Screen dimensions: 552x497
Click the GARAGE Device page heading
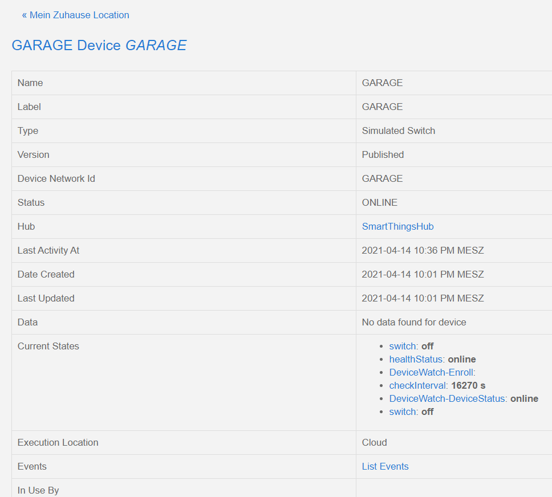coord(99,46)
